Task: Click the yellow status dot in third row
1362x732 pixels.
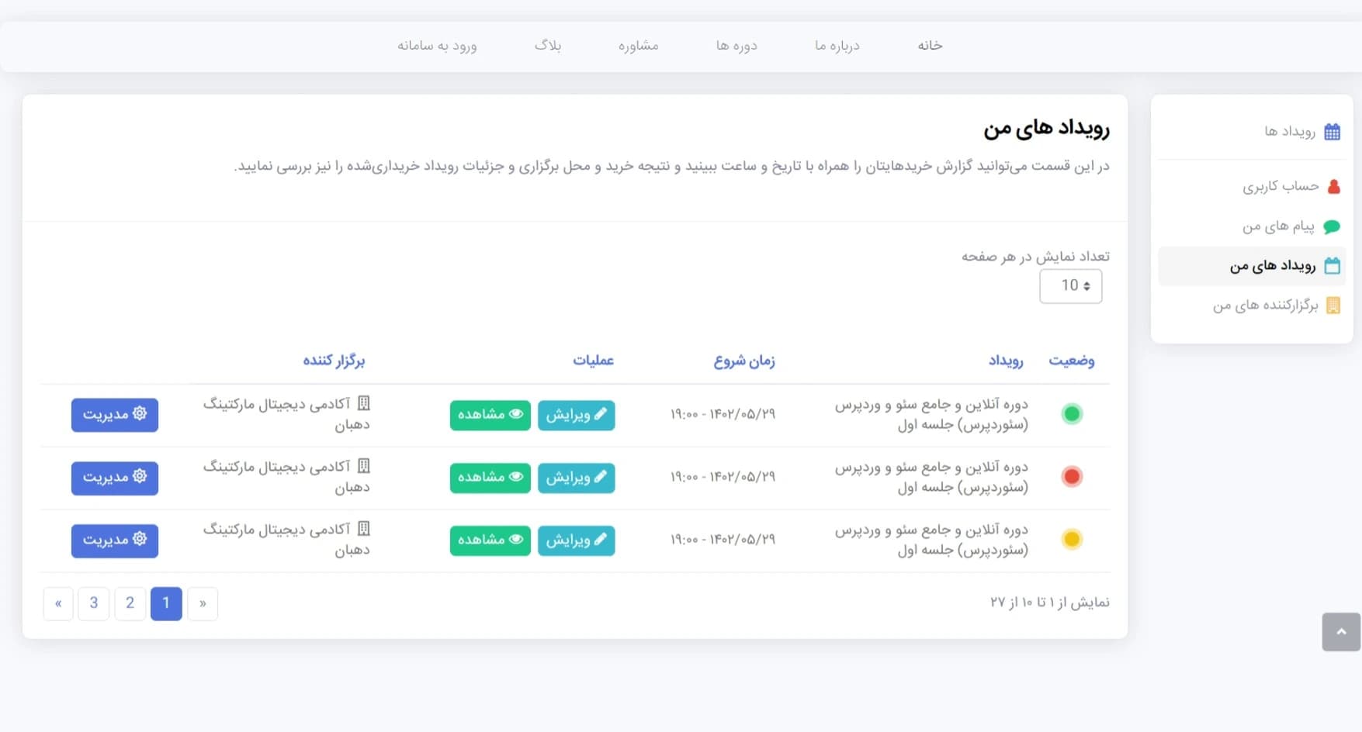Action: point(1072,540)
